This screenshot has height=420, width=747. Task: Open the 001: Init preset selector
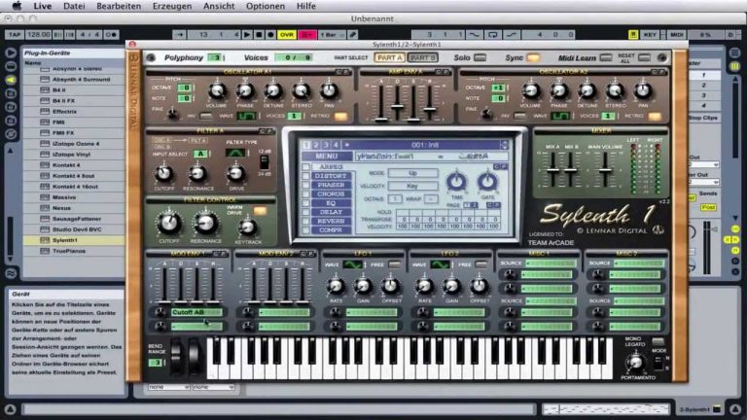(x=425, y=145)
